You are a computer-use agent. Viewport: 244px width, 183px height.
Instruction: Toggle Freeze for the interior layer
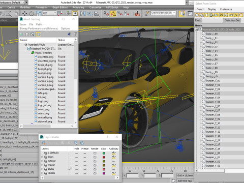pyautogui.click(x=85, y=165)
